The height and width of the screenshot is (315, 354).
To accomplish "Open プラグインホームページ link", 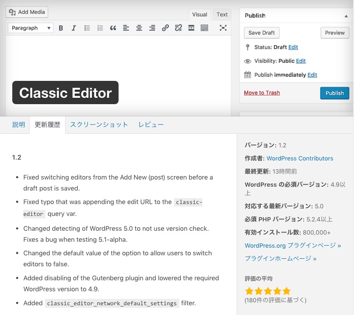I will 281,258.
